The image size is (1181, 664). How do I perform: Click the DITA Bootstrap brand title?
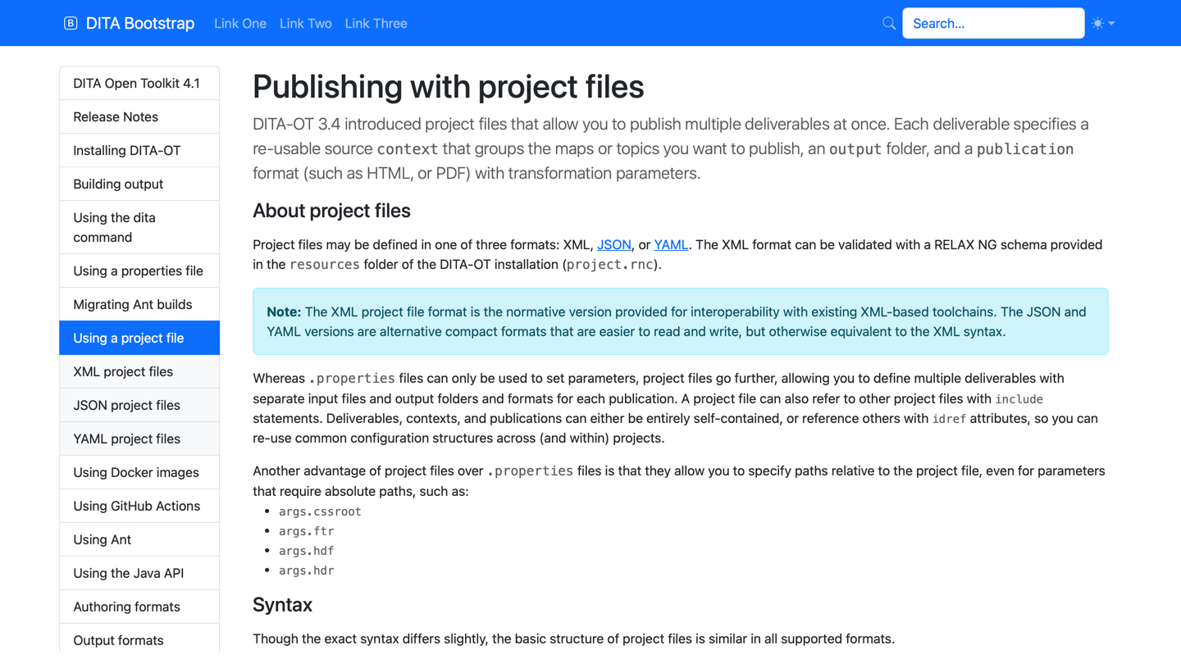click(x=140, y=23)
